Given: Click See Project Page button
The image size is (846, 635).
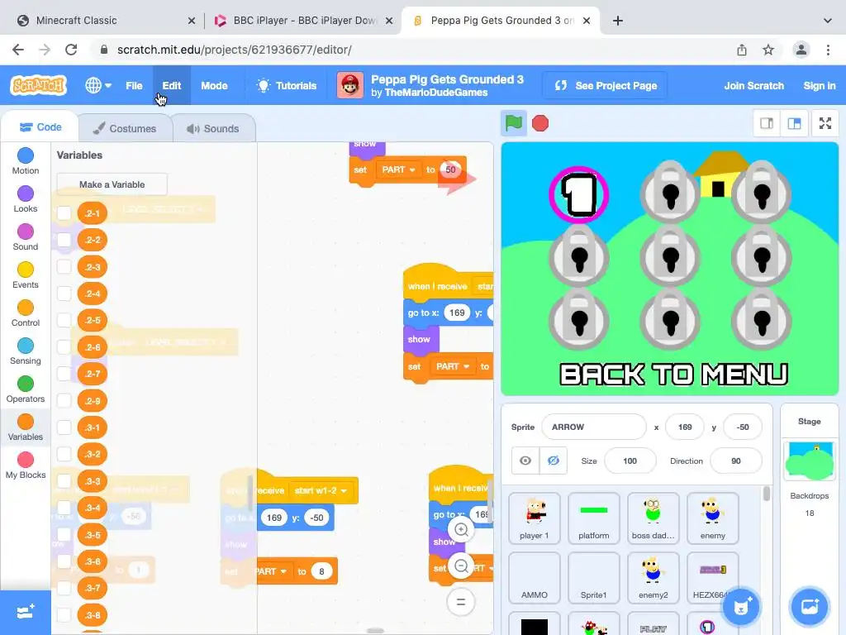Looking at the screenshot, I should (x=606, y=85).
